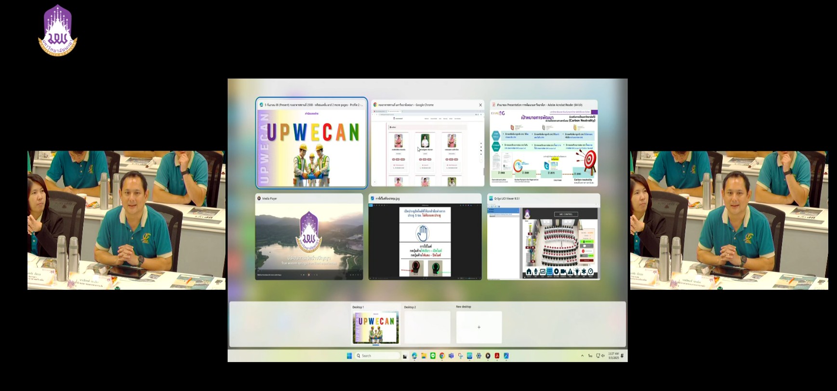The image size is (837, 391).
Task: Toggle the Task View taskbar icon
Action: (405, 356)
